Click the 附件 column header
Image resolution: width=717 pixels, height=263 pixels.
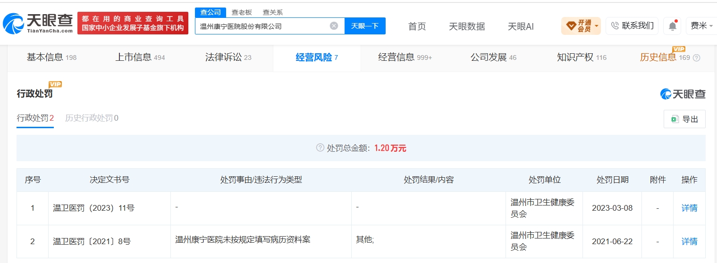point(658,180)
